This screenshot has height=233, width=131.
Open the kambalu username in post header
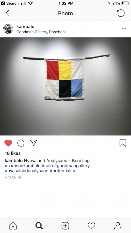[25, 26]
